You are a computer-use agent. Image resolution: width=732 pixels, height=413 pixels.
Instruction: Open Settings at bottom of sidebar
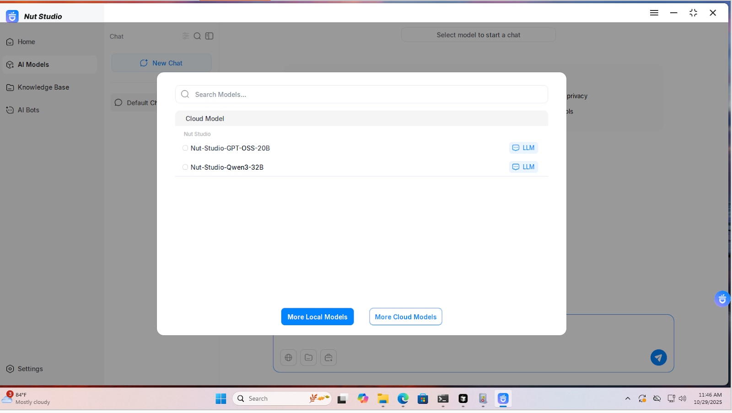coord(30,369)
